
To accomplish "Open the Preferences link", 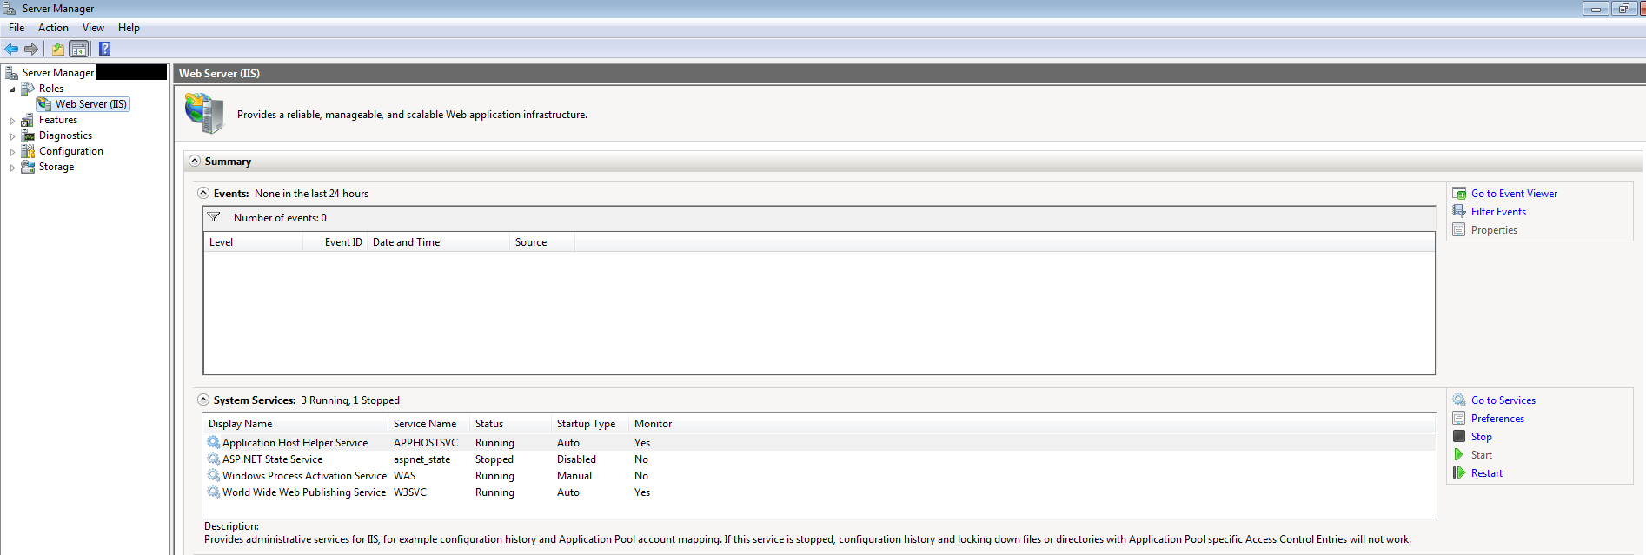I will (x=1497, y=419).
